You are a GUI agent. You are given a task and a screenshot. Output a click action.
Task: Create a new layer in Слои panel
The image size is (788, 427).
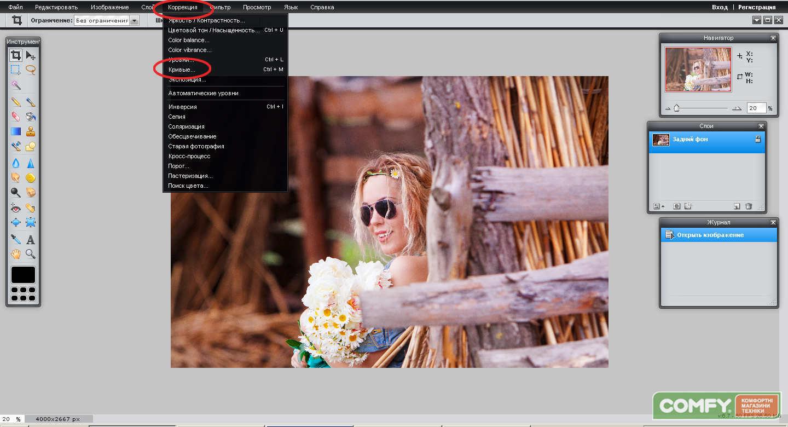click(737, 206)
